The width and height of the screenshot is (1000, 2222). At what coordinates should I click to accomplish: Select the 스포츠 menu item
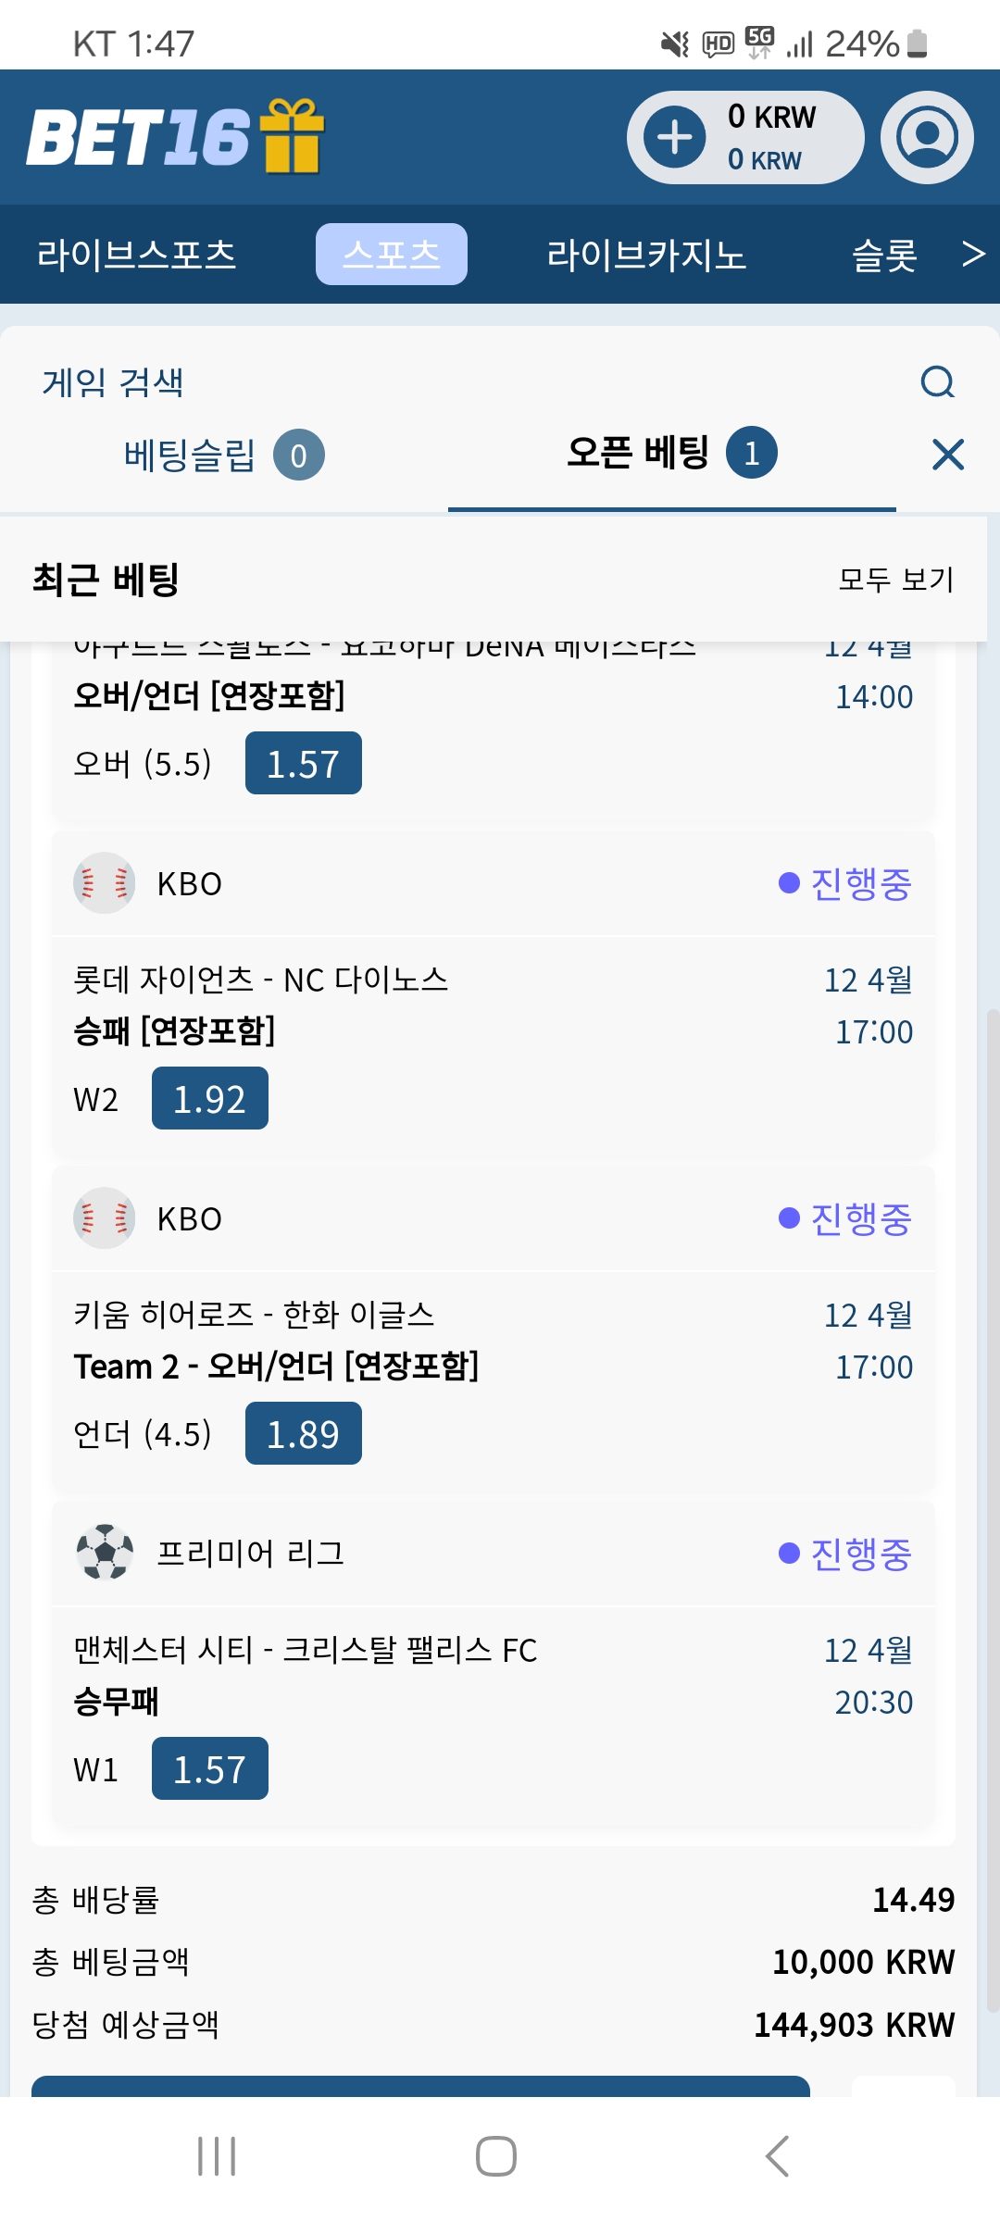[392, 254]
